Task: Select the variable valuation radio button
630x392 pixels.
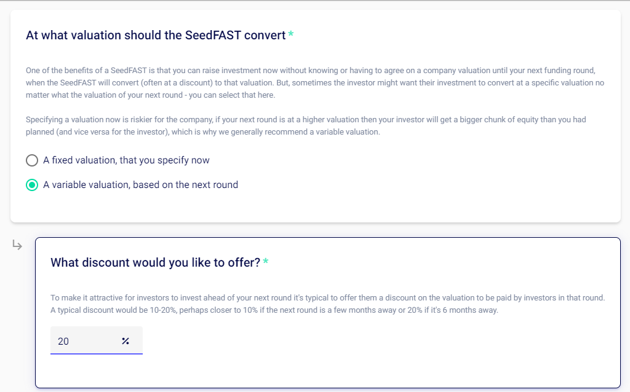Action: click(x=32, y=185)
